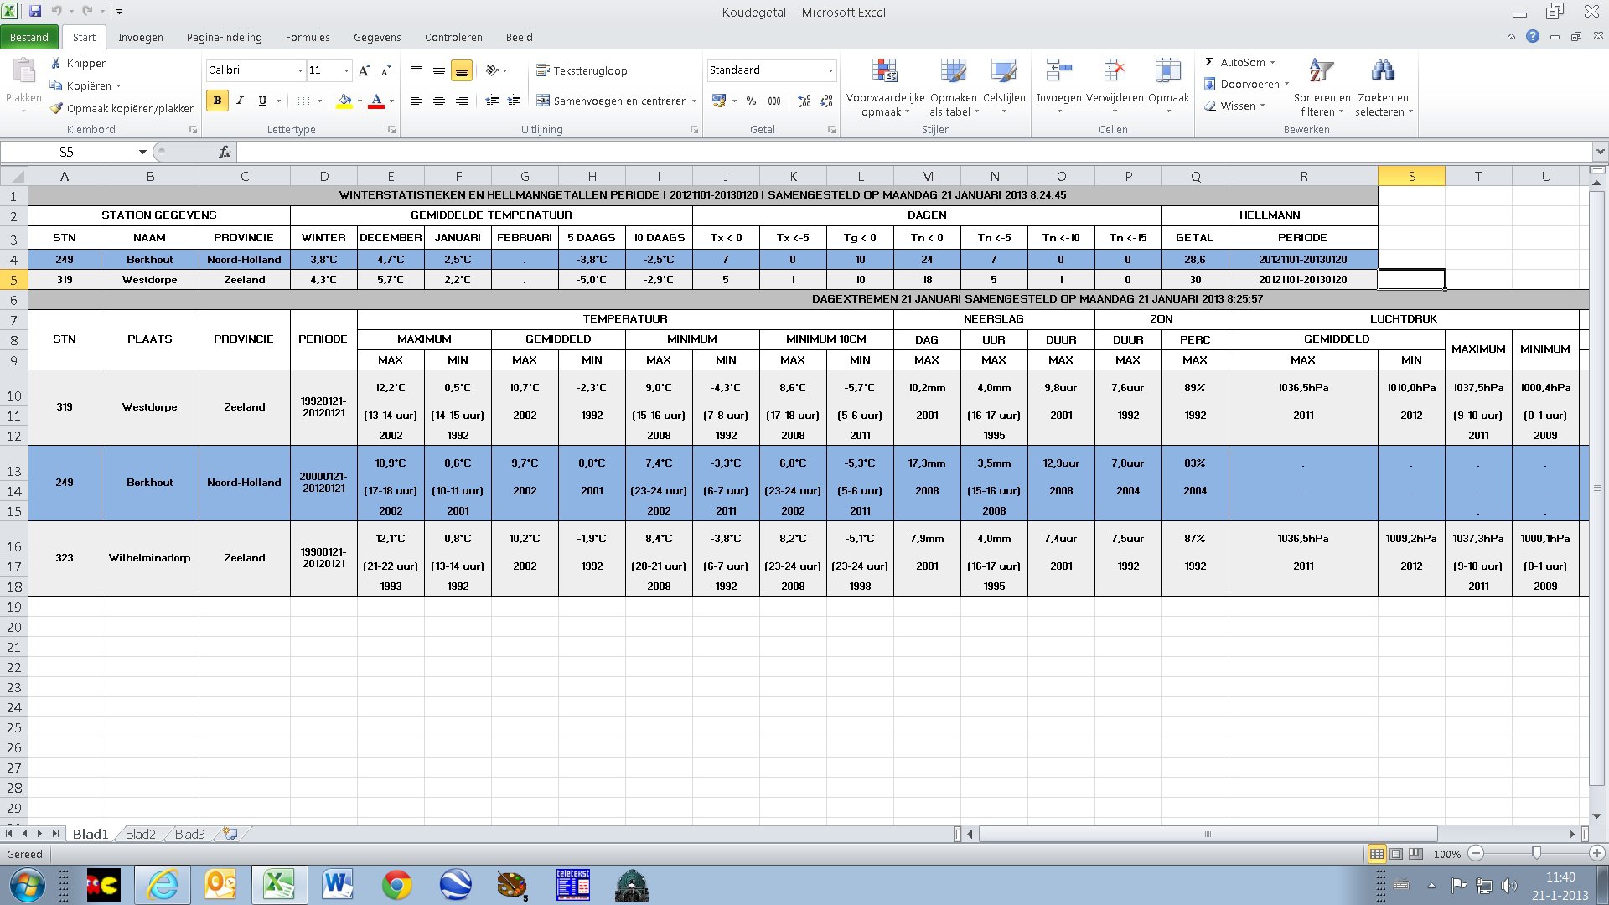This screenshot has width=1609, height=905.
Task: Open the Calibri font name dropdown
Action: tap(300, 70)
